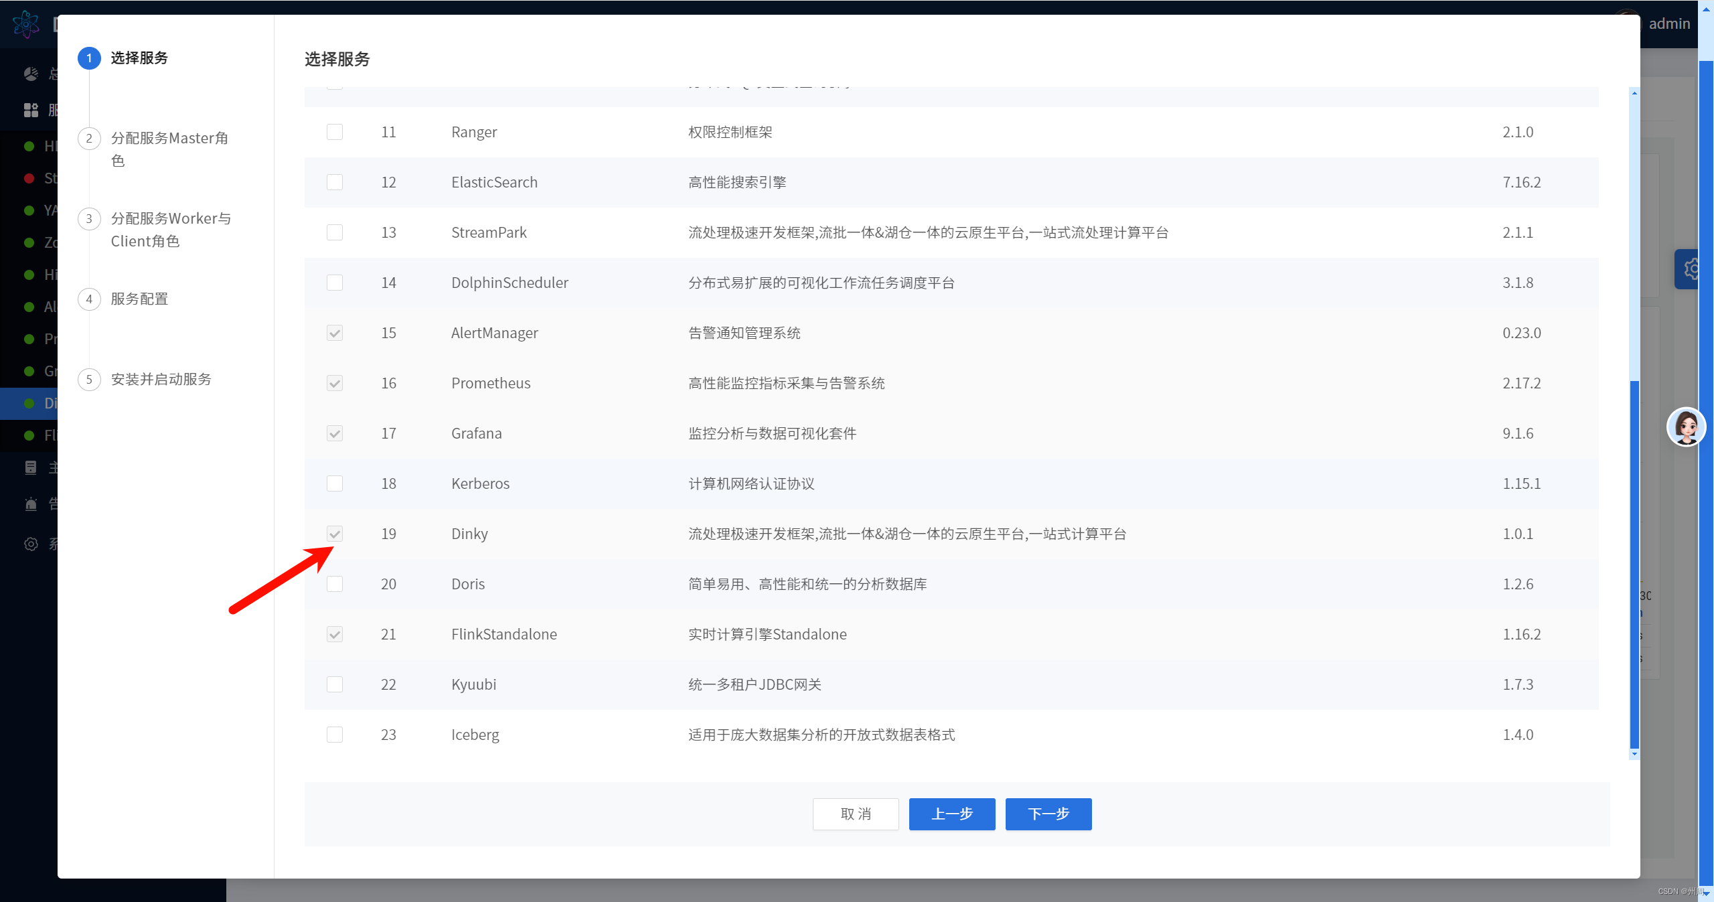Toggle the Kerberos checkbox
This screenshot has width=1714, height=902.
335,483
